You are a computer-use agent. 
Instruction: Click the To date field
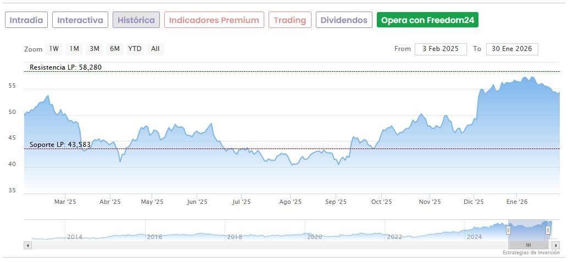(x=512, y=49)
